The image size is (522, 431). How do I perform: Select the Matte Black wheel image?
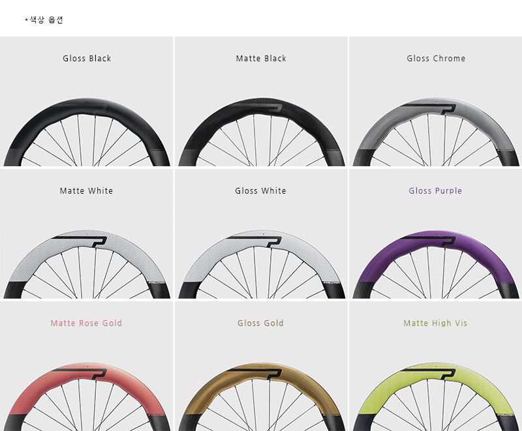pyautogui.click(x=262, y=132)
